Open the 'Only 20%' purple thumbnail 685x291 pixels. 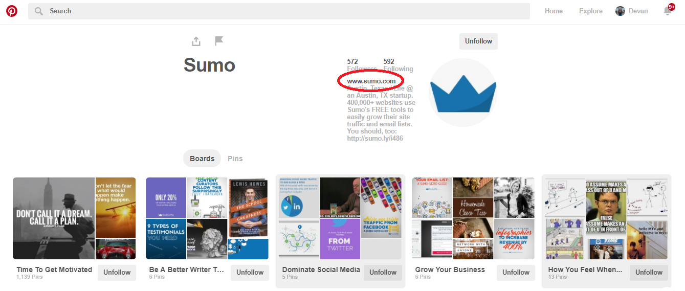coord(166,197)
